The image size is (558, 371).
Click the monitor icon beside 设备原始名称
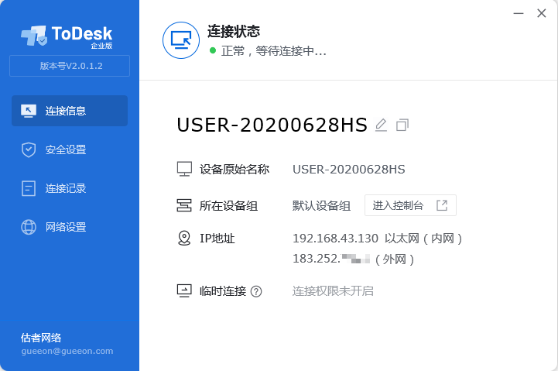184,169
